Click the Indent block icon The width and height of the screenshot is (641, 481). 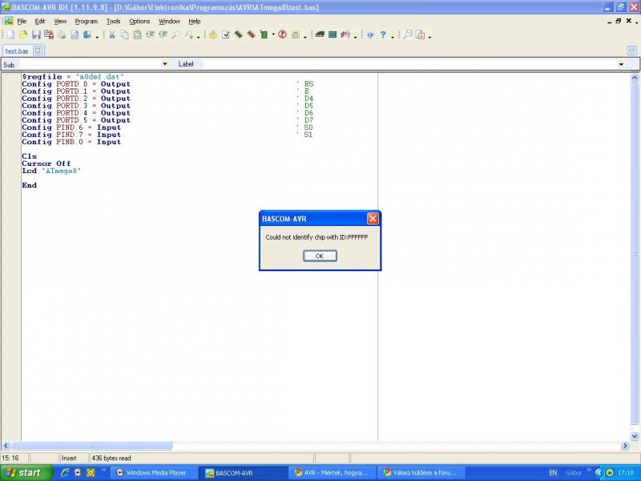pyautogui.click(x=150, y=34)
